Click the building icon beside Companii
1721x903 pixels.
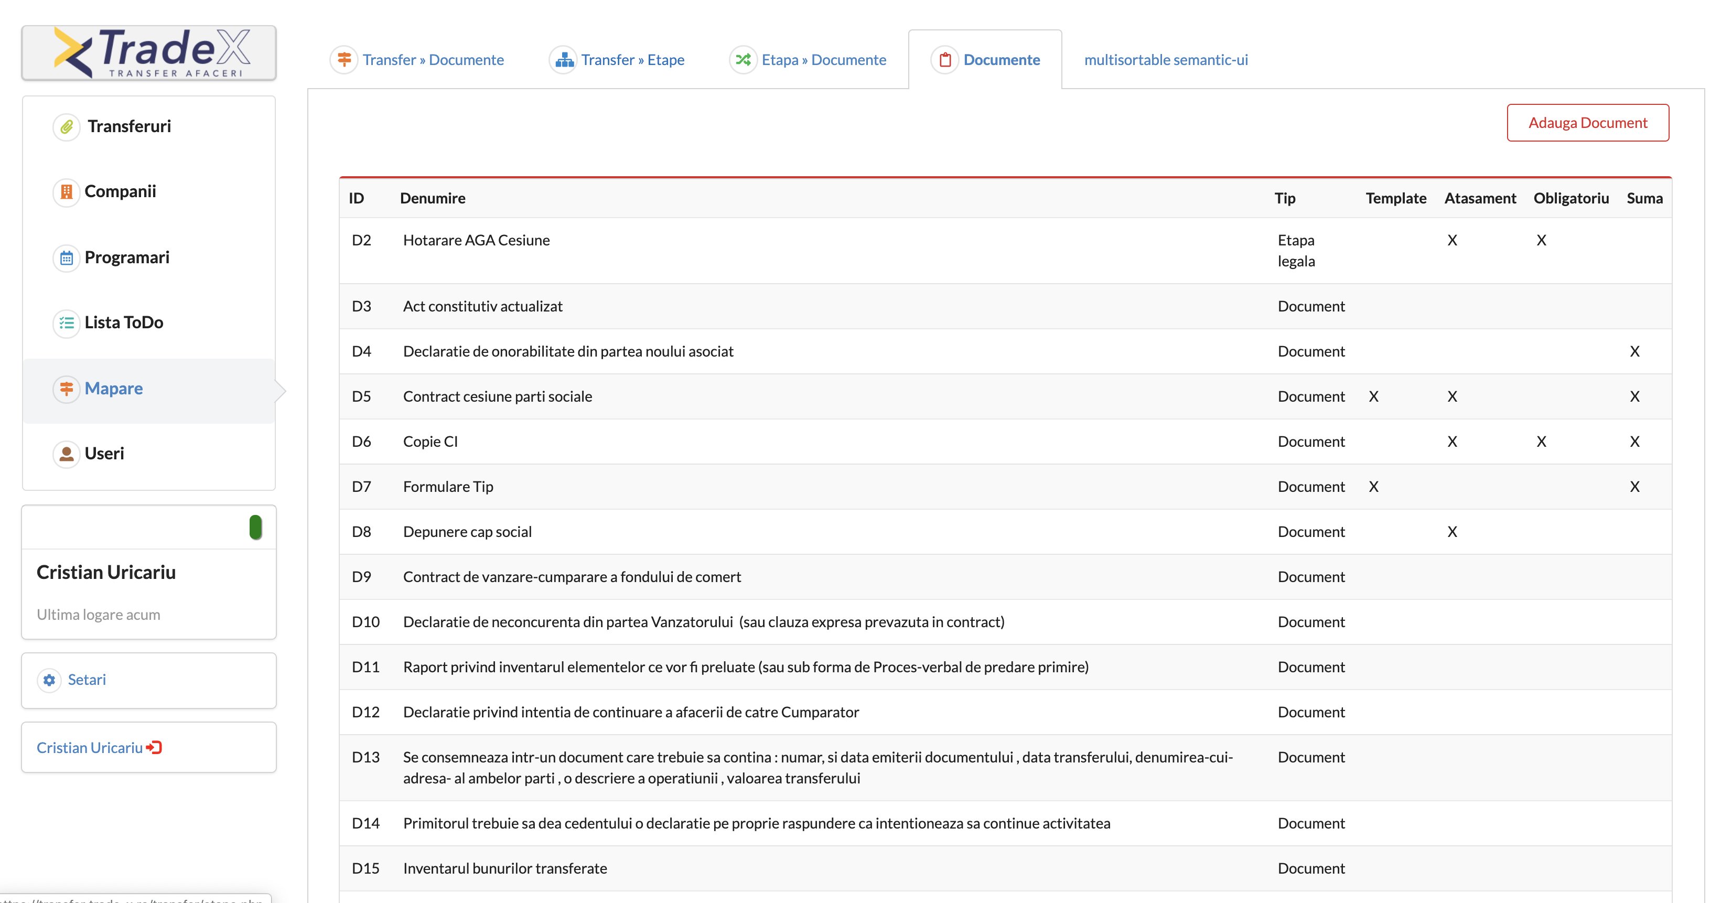click(x=66, y=192)
